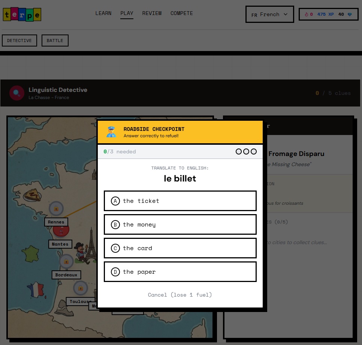Click the first checkpoint progress circle
362x345 pixels.
(239, 151)
